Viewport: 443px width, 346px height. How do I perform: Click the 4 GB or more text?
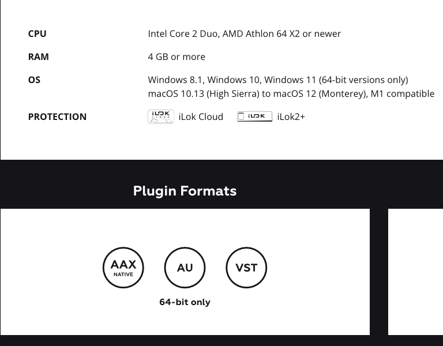177,57
